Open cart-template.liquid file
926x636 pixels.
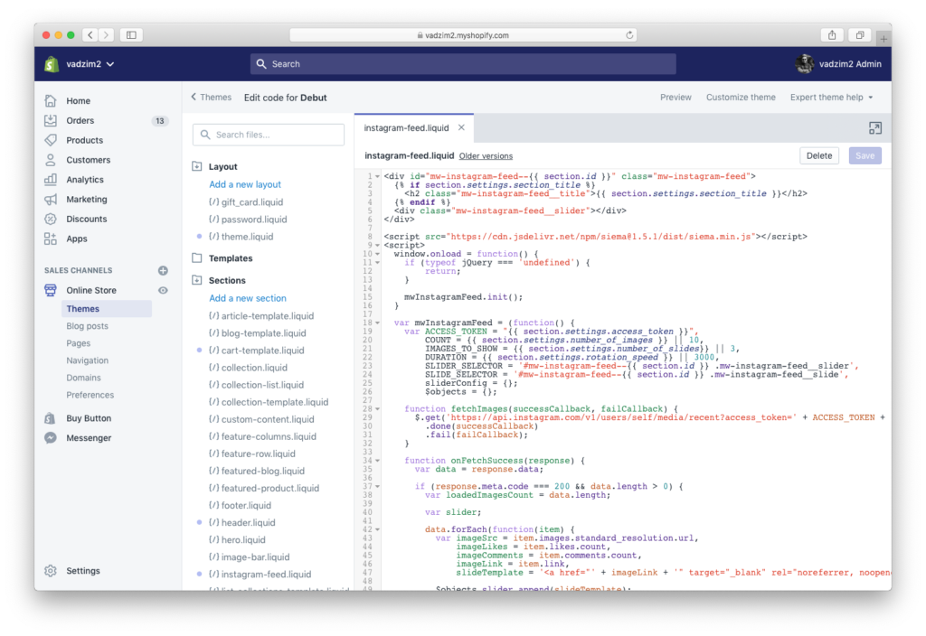(256, 351)
